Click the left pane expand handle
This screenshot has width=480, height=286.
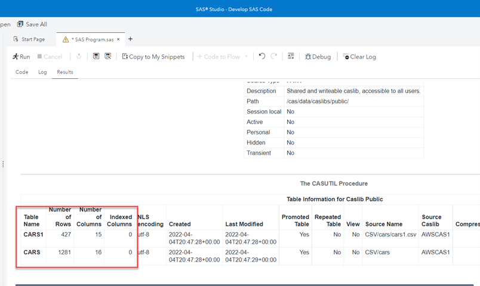(3, 164)
